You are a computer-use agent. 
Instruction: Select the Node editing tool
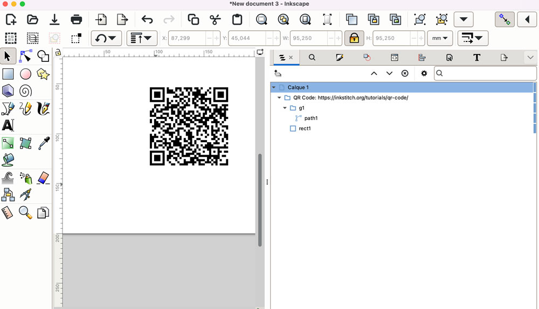25,56
